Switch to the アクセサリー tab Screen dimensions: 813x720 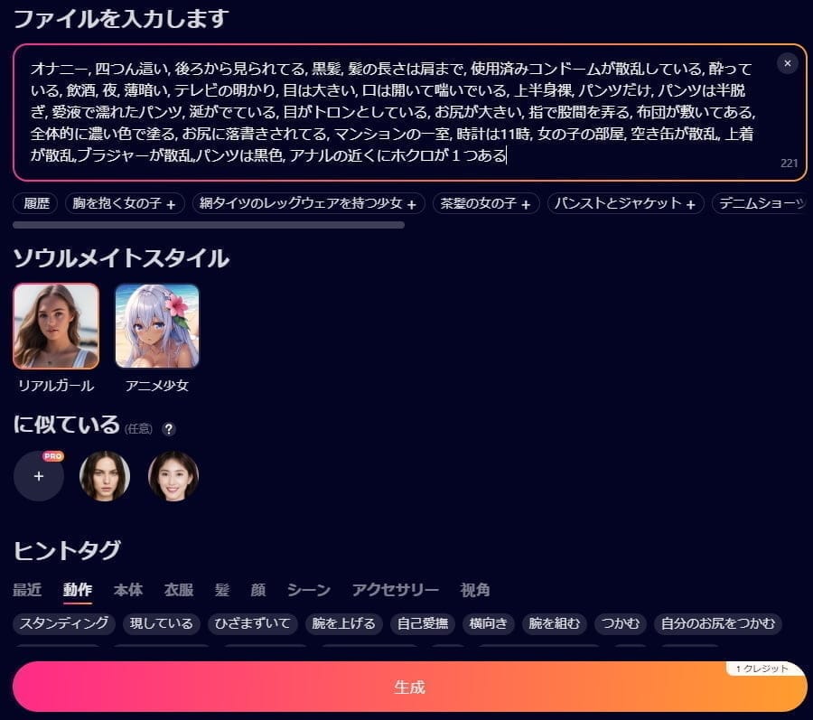click(396, 590)
